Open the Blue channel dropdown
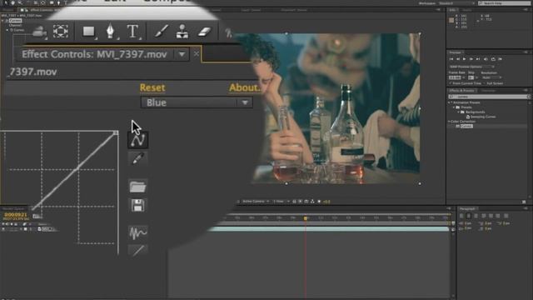 (x=197, y=102)
